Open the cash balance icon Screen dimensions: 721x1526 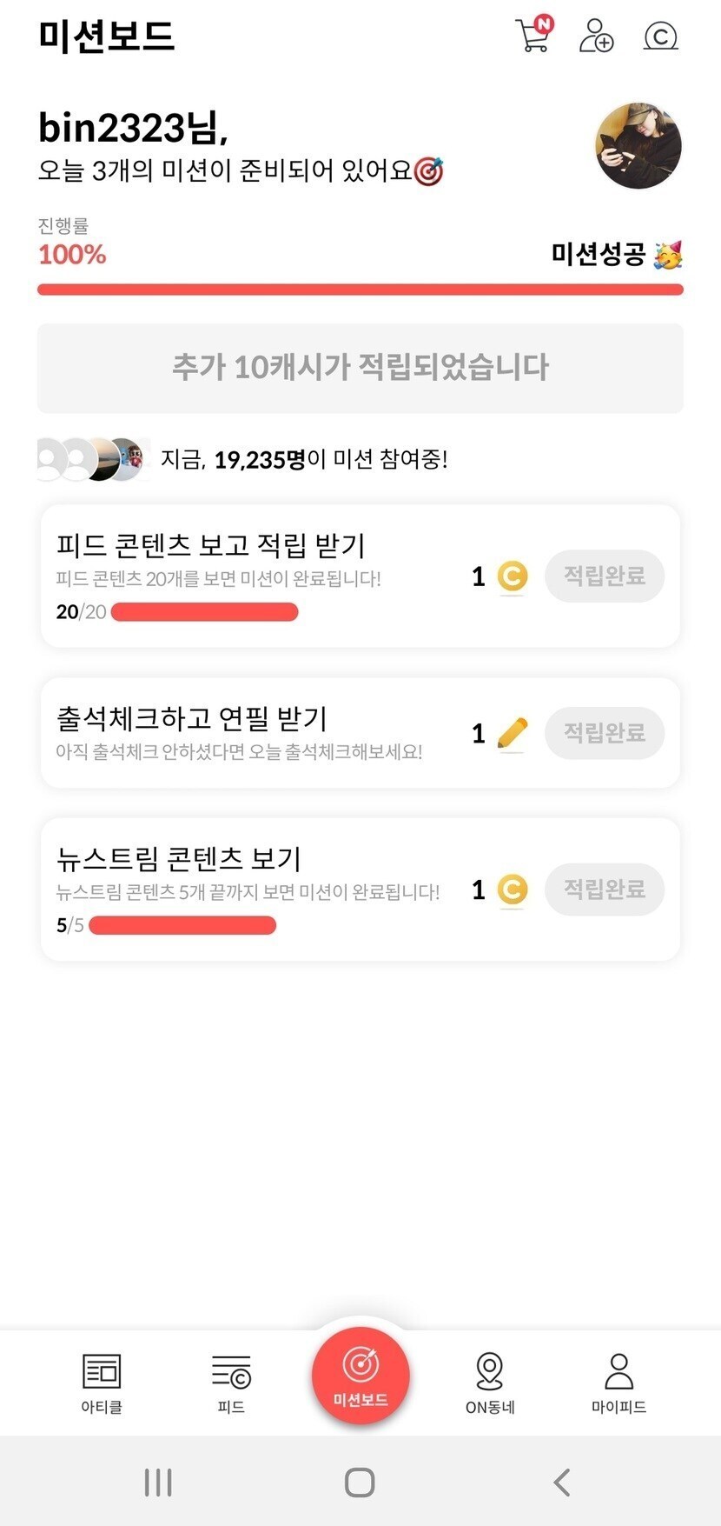point(660,36)
